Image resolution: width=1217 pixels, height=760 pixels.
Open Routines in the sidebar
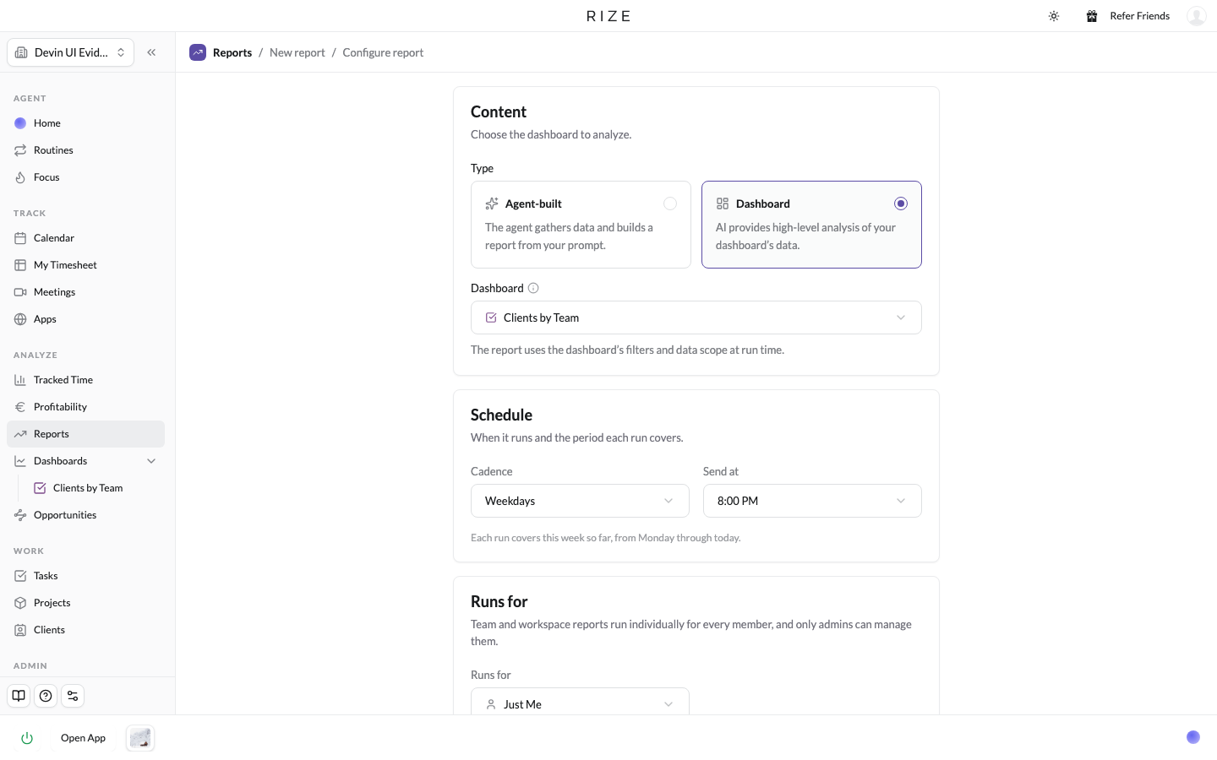(x=85, y=150)
